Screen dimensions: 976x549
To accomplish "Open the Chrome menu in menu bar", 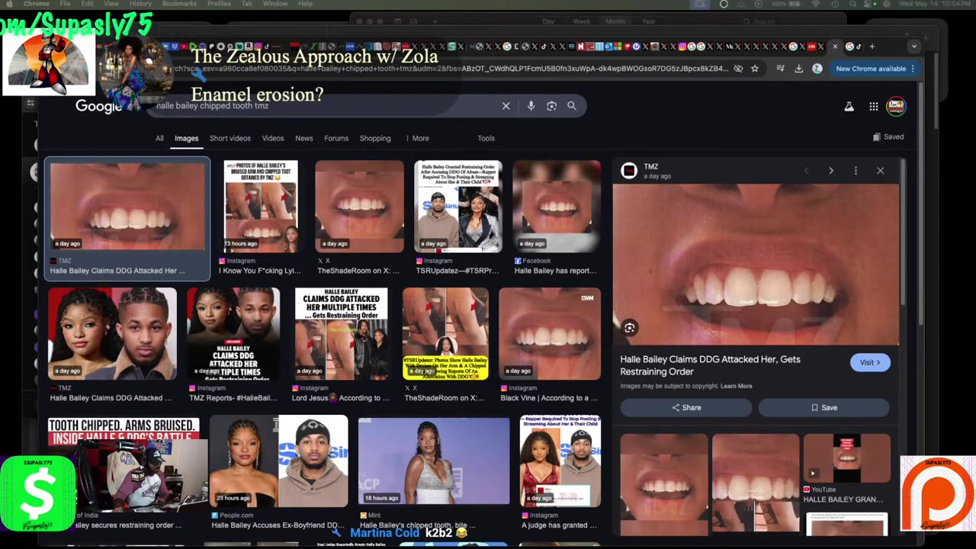I will (x=37, y=4).
